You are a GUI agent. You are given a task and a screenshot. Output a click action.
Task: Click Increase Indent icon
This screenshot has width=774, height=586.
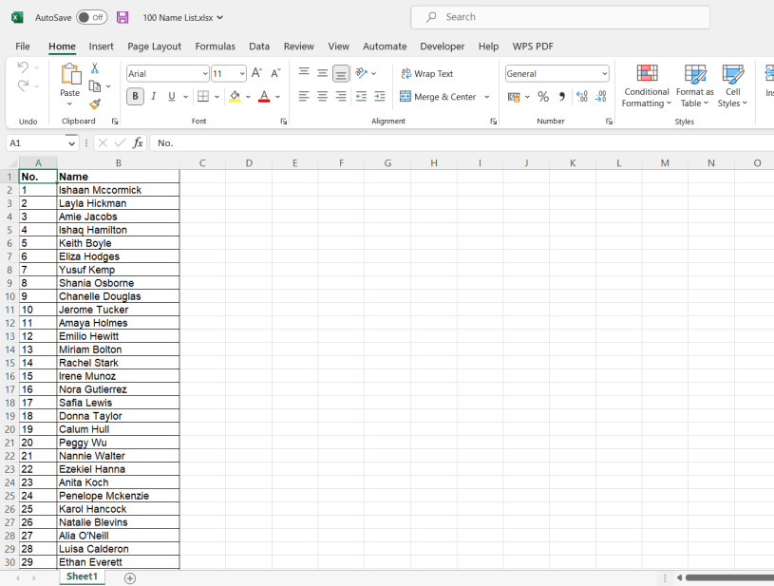coord(380,96)
